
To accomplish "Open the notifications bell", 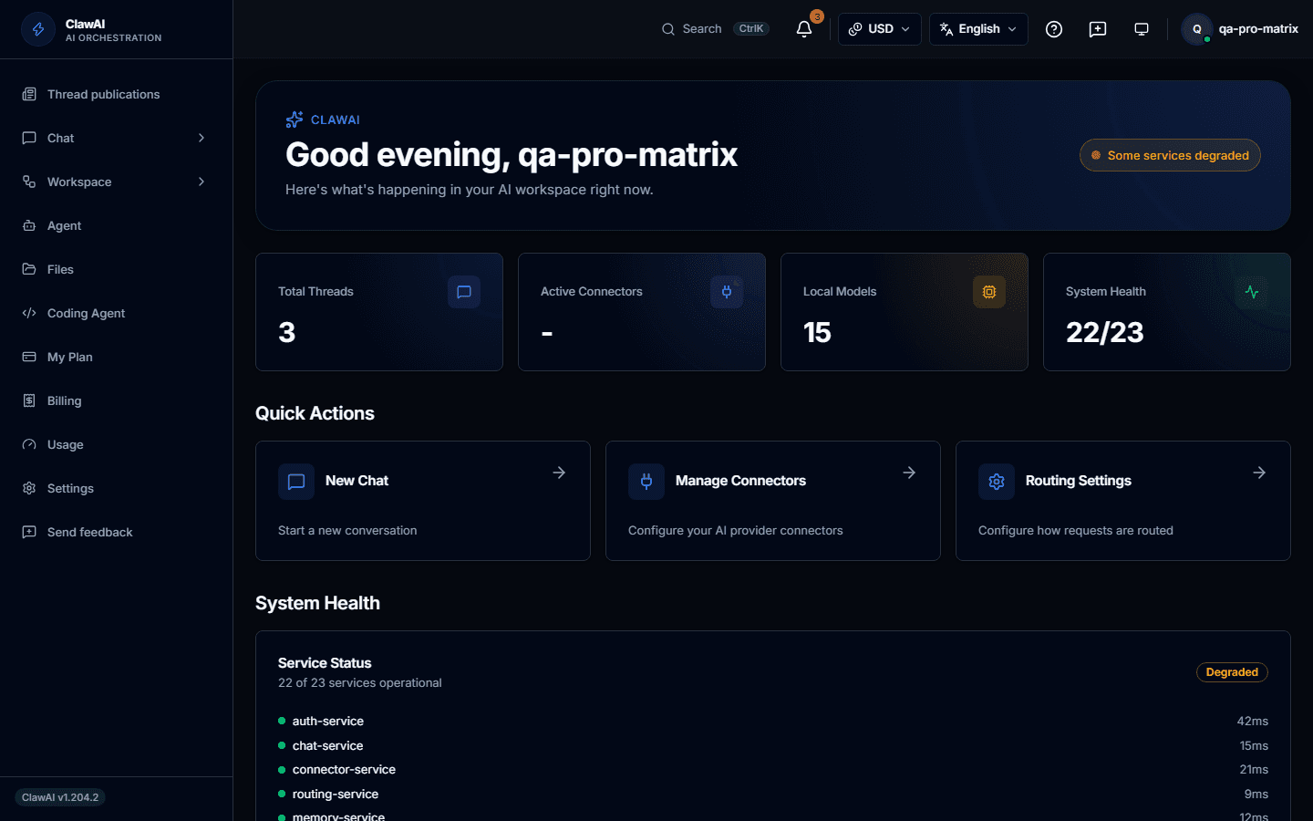I will click(804, 29).
